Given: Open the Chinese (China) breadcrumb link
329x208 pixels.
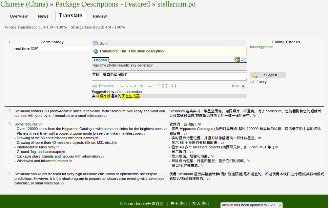Looking at the screenshot, I should coord(24,4).
